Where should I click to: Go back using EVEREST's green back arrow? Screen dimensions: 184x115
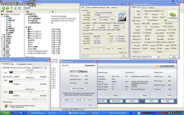coord(3,8)
